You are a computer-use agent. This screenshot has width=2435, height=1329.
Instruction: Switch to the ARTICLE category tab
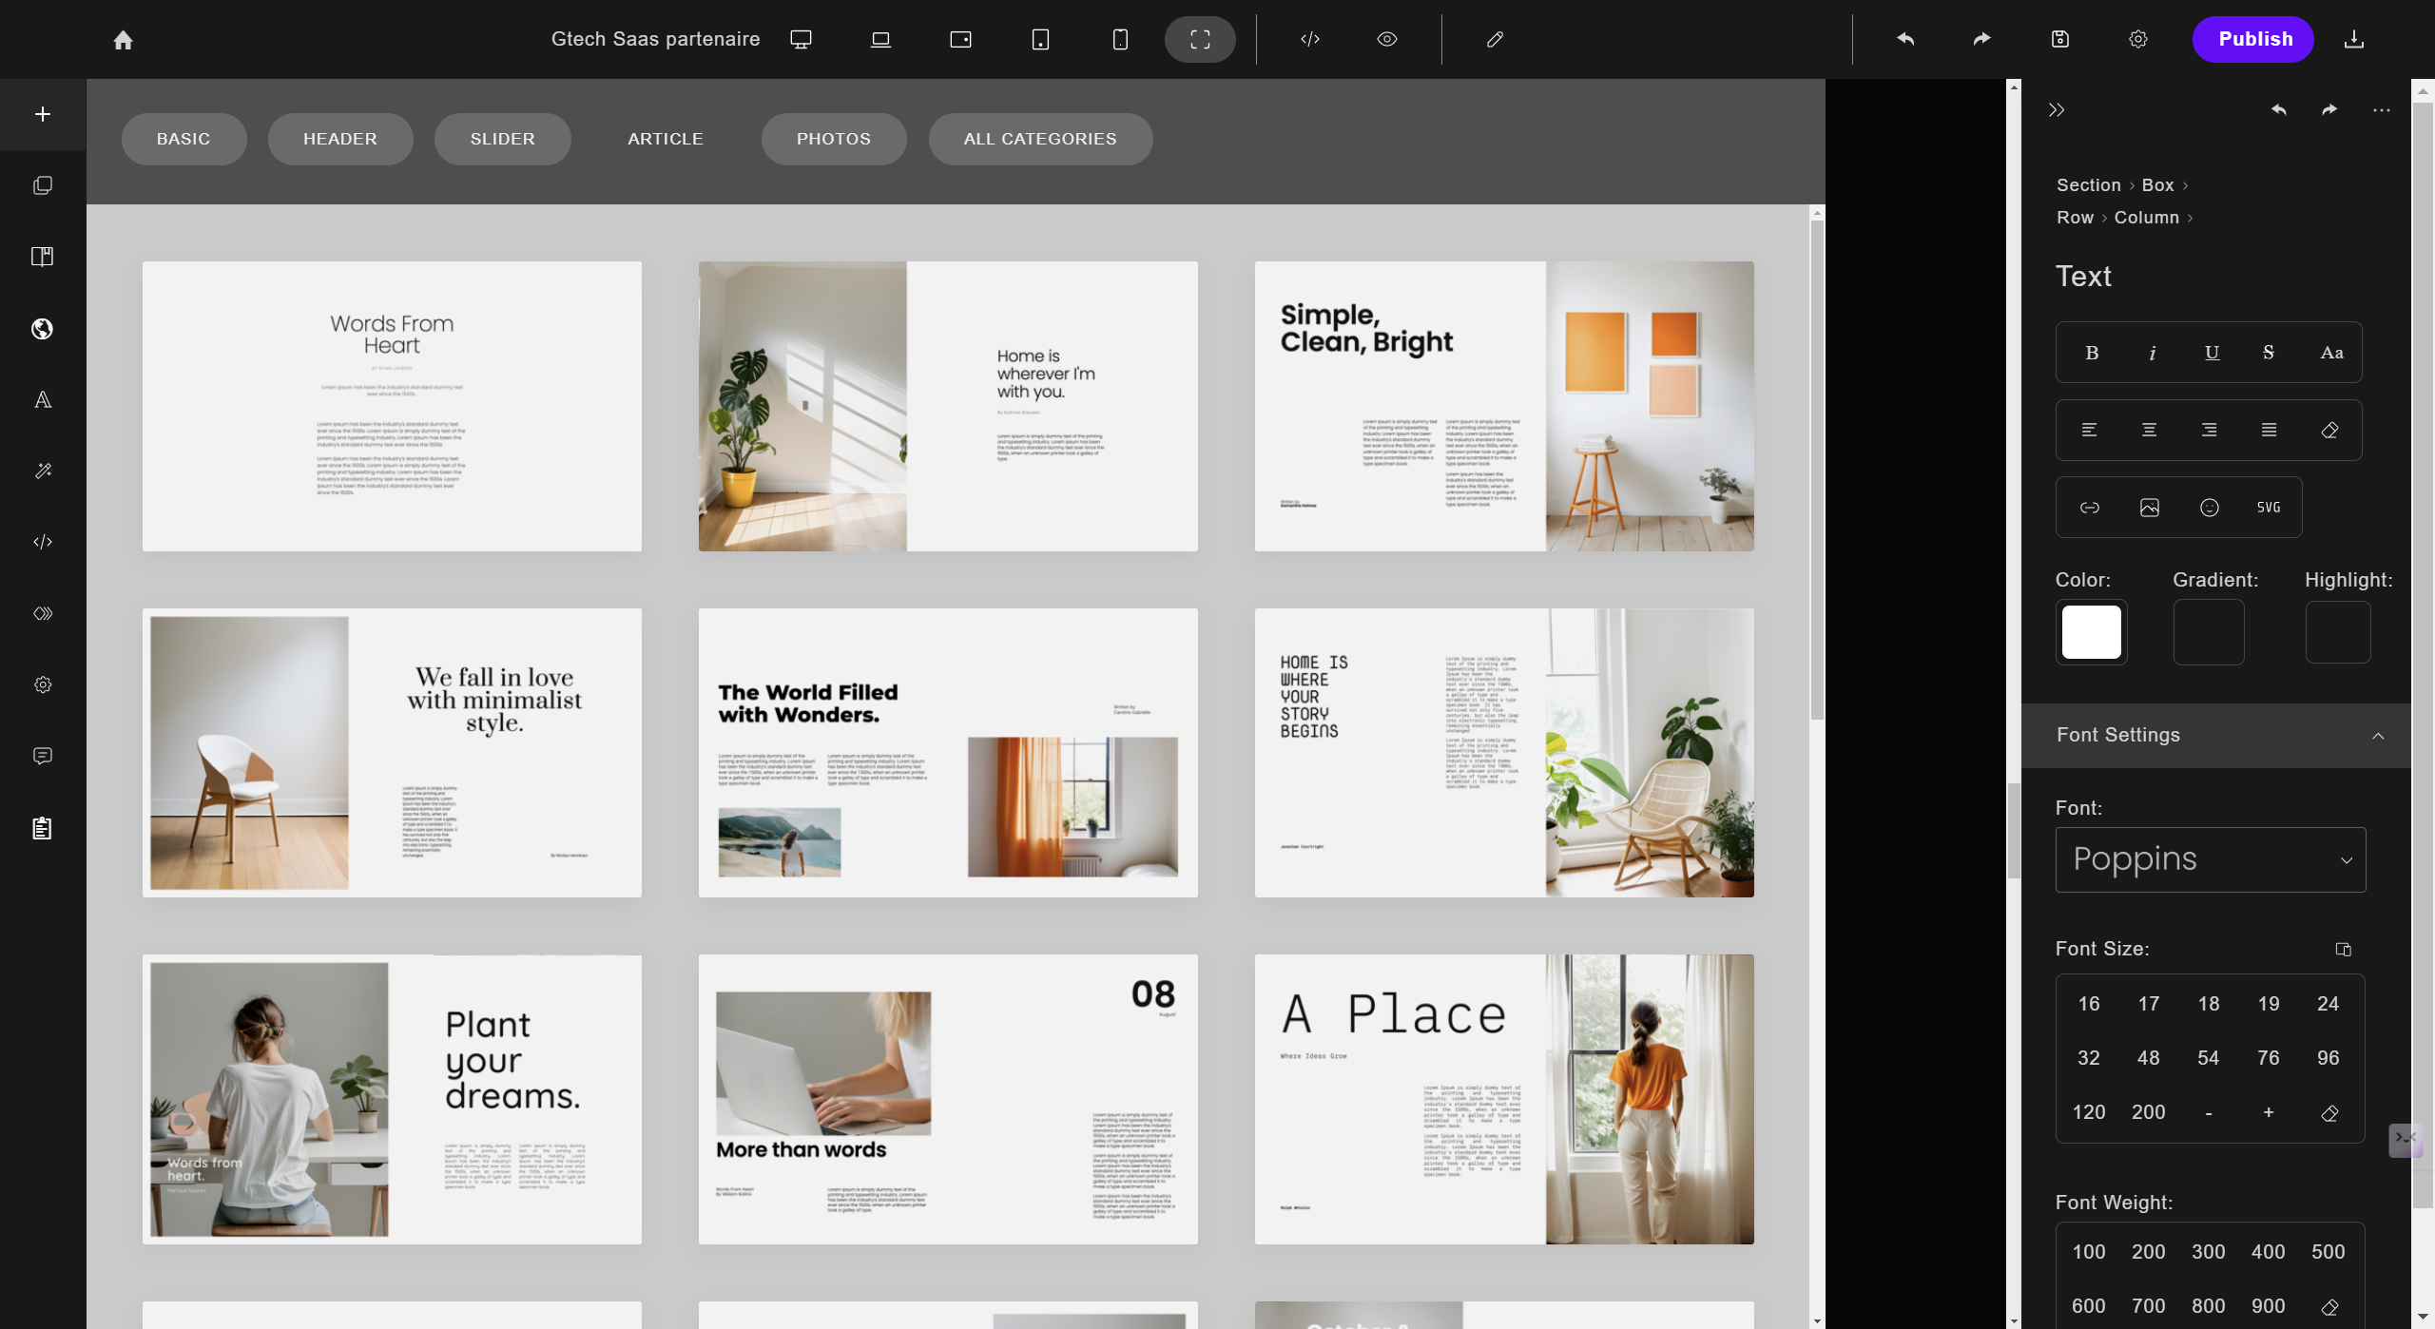665,139
